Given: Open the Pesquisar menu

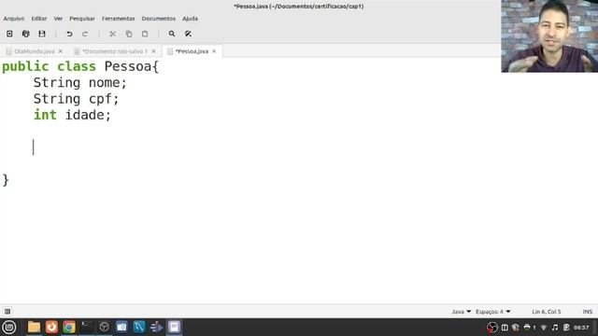Looking at the screenshot, I should click(x=82, y=19).
